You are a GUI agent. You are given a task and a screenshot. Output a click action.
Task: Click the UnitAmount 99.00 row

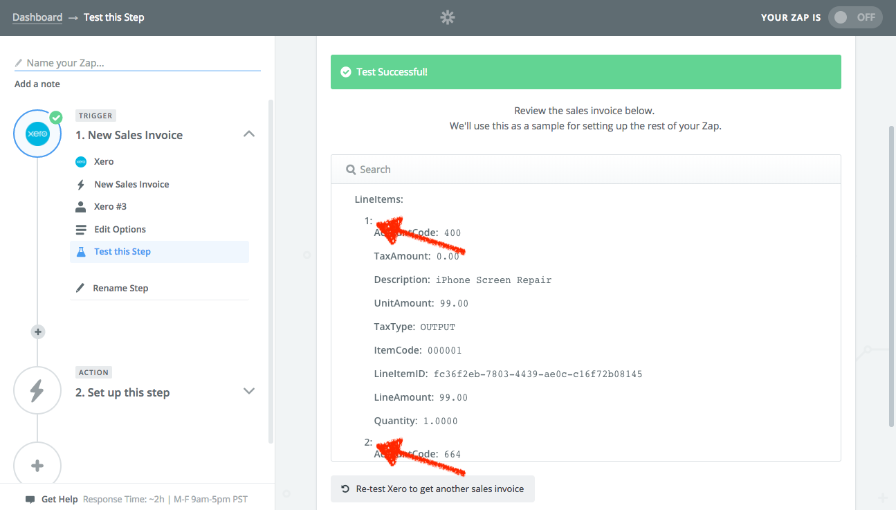point(421,303)
